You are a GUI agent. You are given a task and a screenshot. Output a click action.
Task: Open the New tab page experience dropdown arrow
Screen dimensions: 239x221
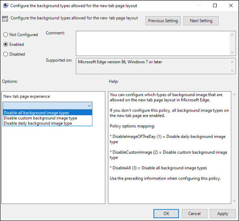(89, 106)
